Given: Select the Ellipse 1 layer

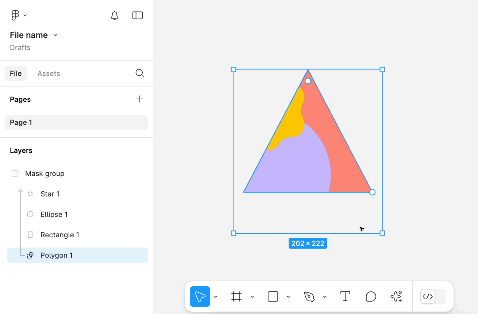Looking at the screenshot, I should point(54,214).
